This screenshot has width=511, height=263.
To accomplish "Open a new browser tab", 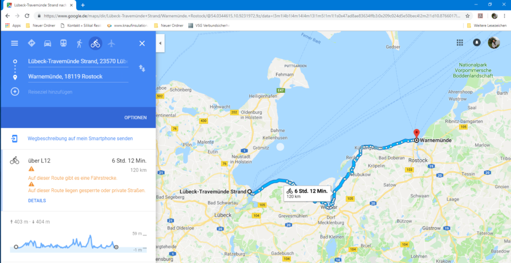I will click(x=83, y=5).
